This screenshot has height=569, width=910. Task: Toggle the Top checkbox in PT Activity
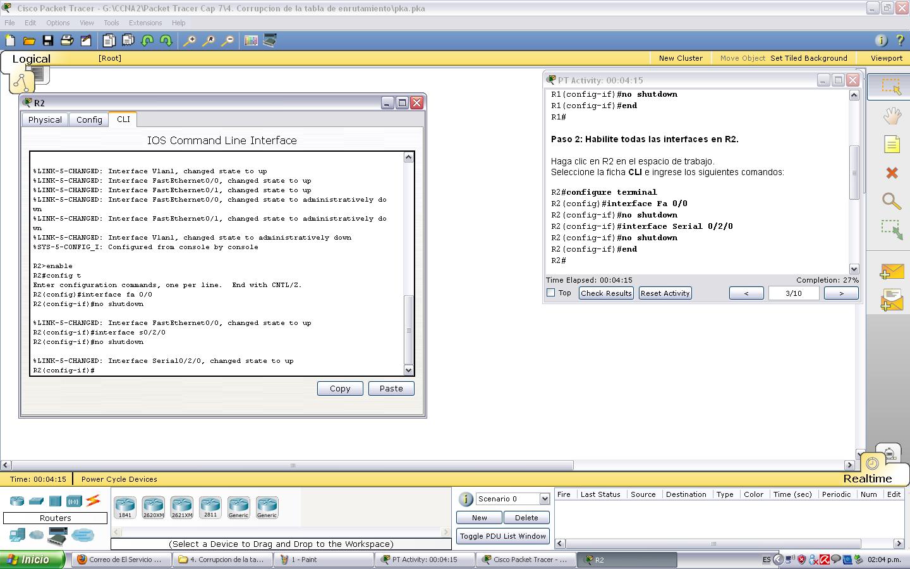(x=550, y=293)
